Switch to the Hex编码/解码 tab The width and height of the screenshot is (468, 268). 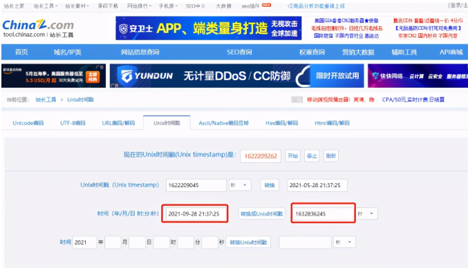pos(282,123)
